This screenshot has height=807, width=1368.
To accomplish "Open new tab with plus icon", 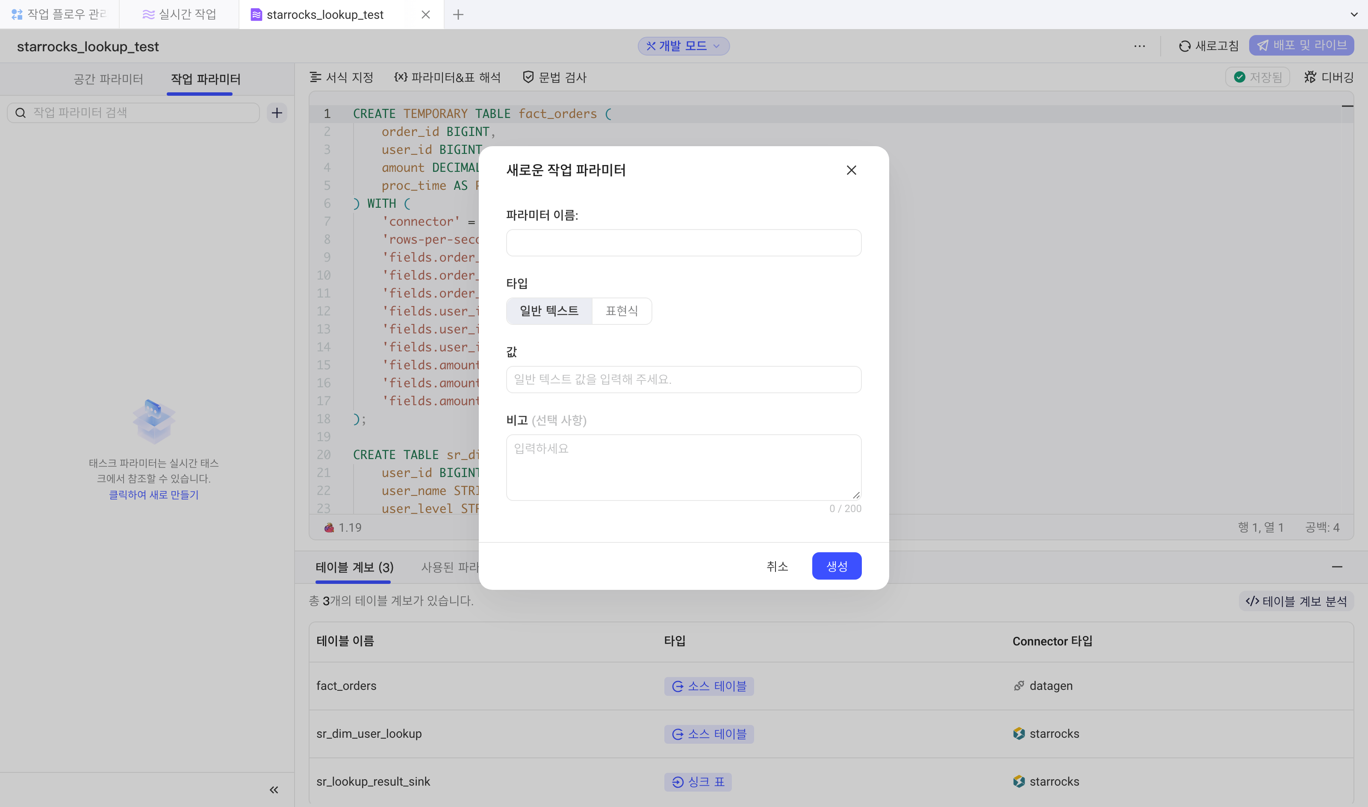I will (458, 15).
